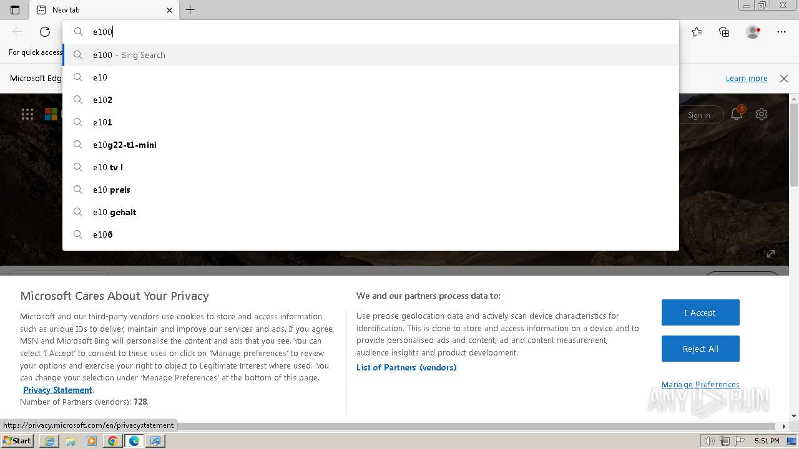Screen dimensions: 799x449
Task: Open Settings and more menu
Action: tap(782, 32)
